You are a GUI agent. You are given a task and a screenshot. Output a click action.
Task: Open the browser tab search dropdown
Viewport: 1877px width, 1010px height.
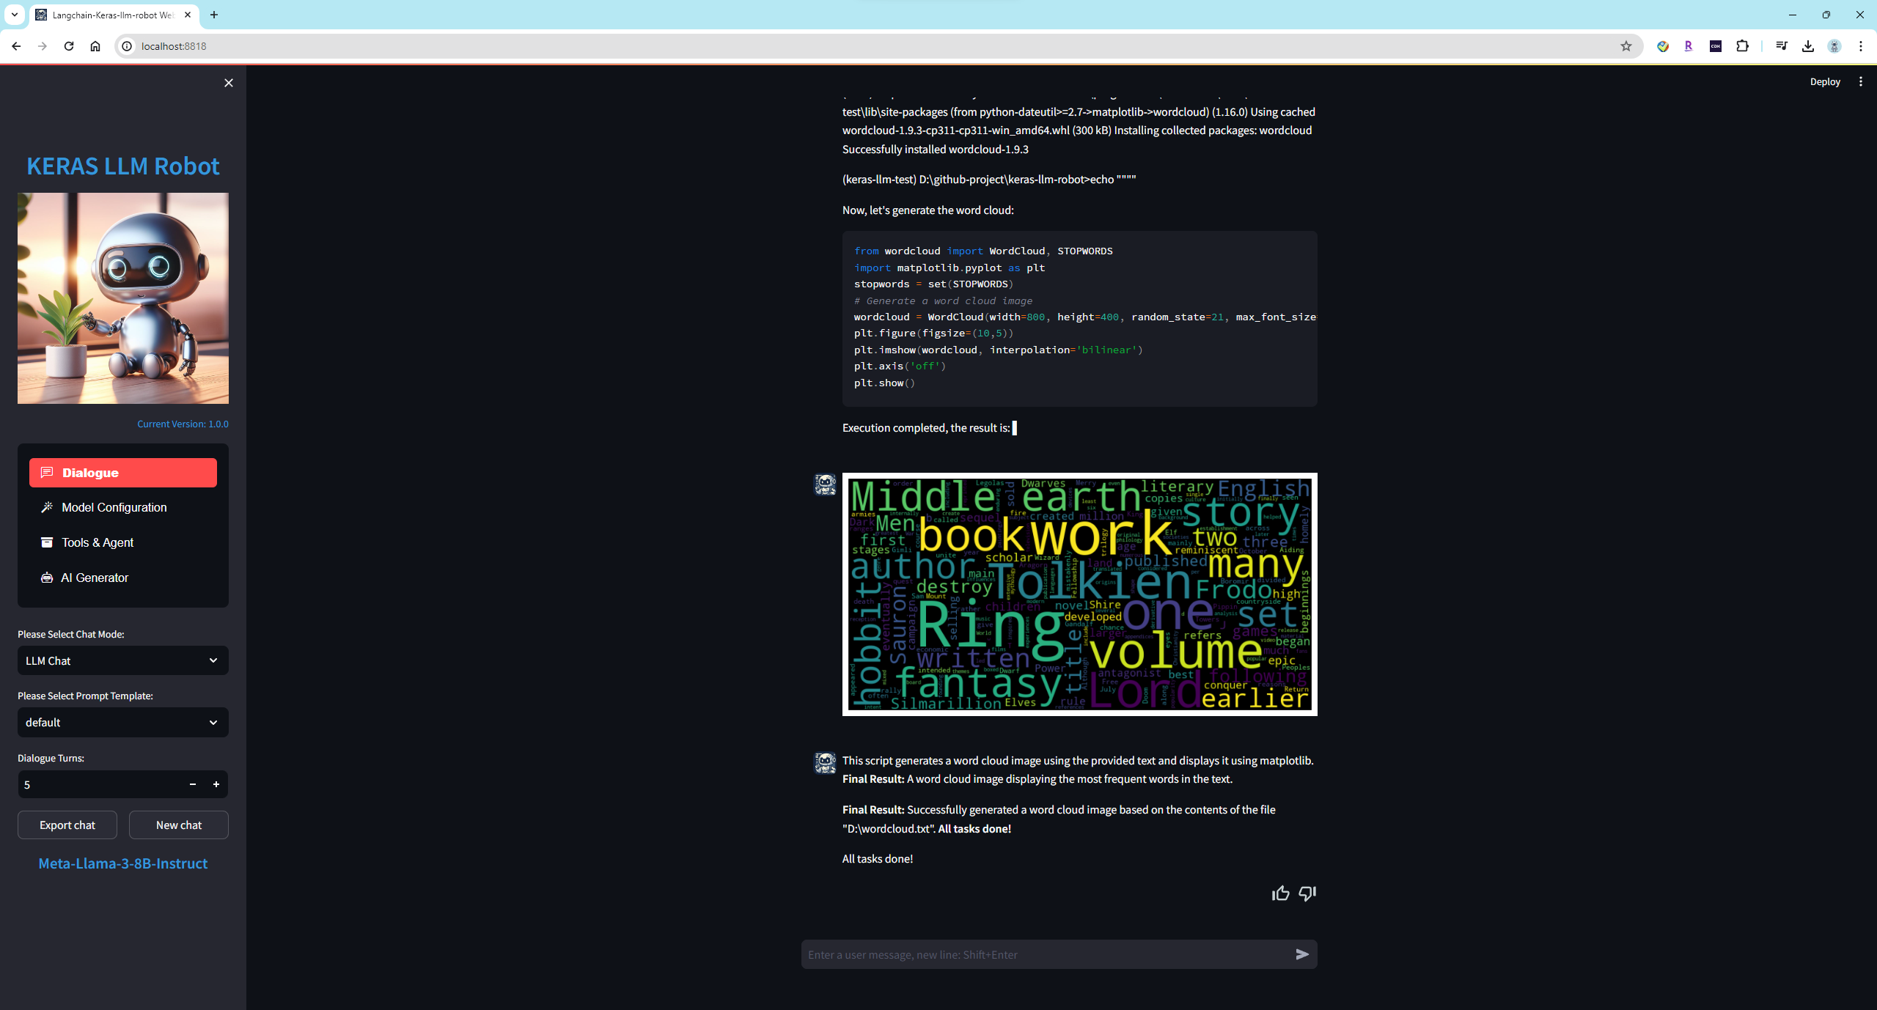(x=14, y=15)
